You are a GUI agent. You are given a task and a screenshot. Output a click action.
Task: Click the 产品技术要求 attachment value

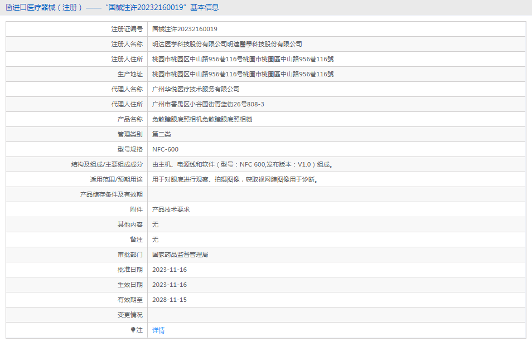[171, 209]
